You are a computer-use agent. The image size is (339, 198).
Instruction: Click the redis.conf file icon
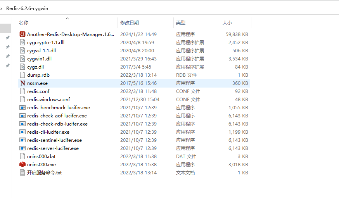[22, 91]
